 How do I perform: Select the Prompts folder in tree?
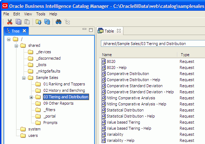click(x=50, y=123)
